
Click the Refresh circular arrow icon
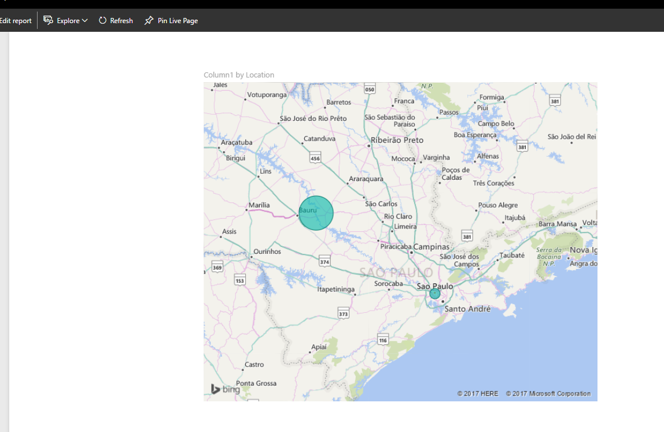102,20
